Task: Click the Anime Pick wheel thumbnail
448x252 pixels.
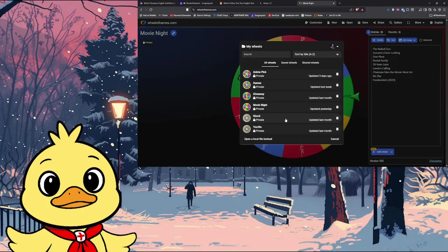Action: click(x=247, y=74)
